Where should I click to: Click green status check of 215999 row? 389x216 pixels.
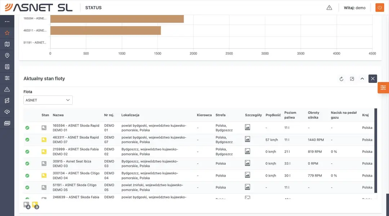27,151
